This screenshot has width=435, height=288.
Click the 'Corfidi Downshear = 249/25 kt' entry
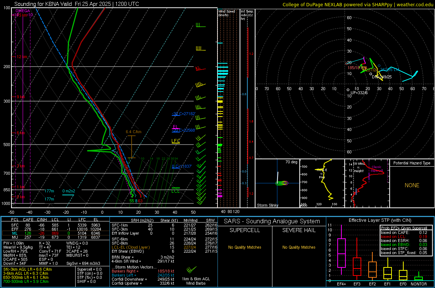[x=143, y=279]
